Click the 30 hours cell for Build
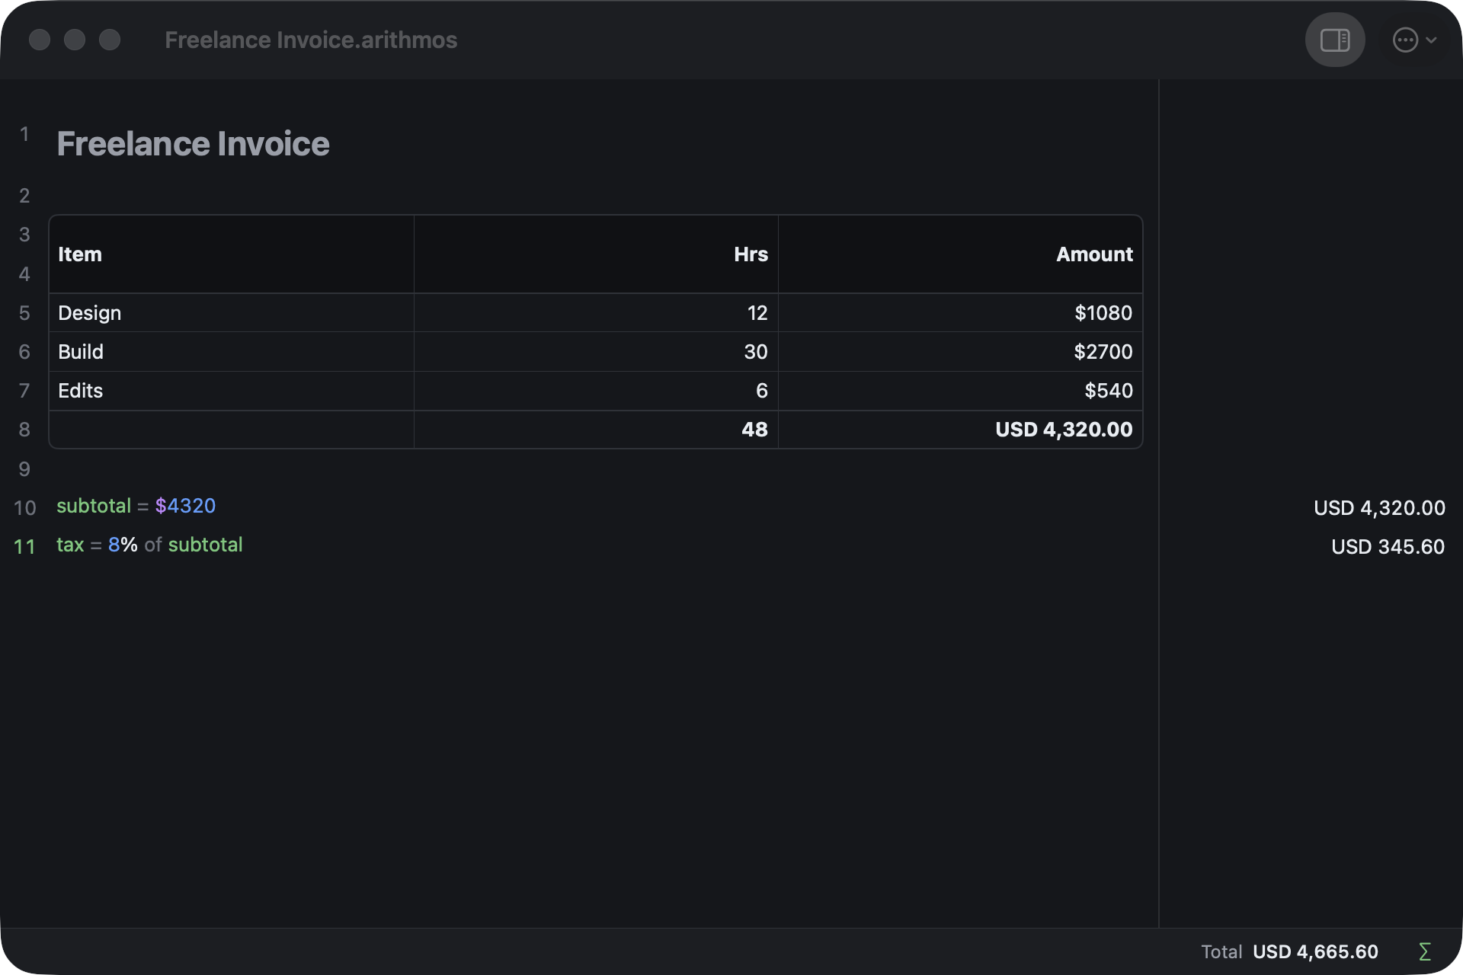1463x975 pixels. coord(596,352)
